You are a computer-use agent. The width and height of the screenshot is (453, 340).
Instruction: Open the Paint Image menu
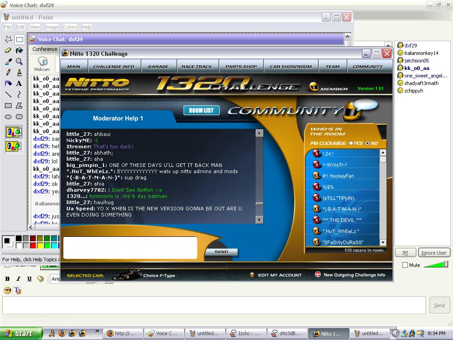click(x=51, y=27)
